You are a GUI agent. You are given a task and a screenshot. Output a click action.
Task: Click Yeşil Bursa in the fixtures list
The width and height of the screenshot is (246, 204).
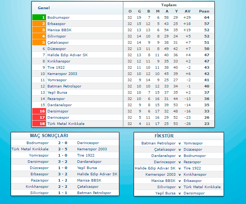click(x=165, y=193)
